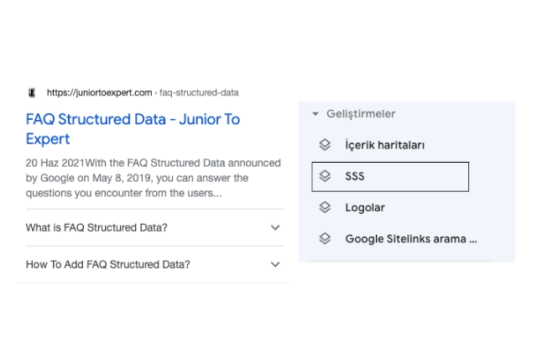Click the Google Sitelinks arama layers icon
Screen dimensions: 537x358
[325, 239]
